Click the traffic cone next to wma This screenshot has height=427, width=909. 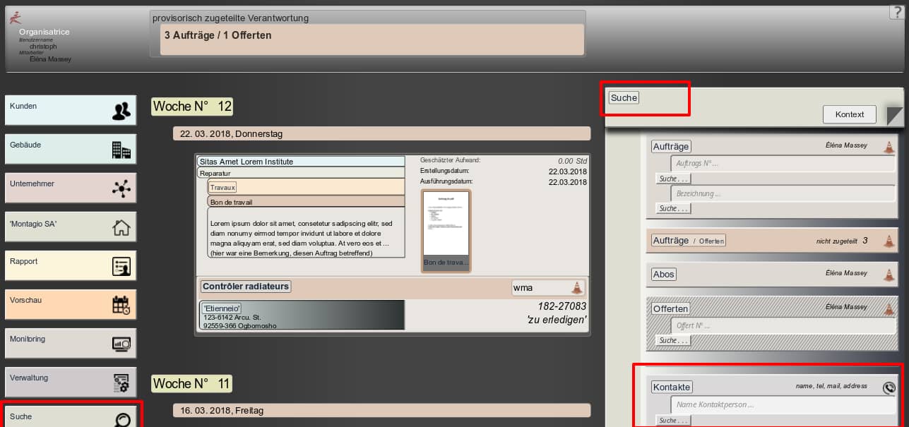pyautogui.click(x=577, y=287)
